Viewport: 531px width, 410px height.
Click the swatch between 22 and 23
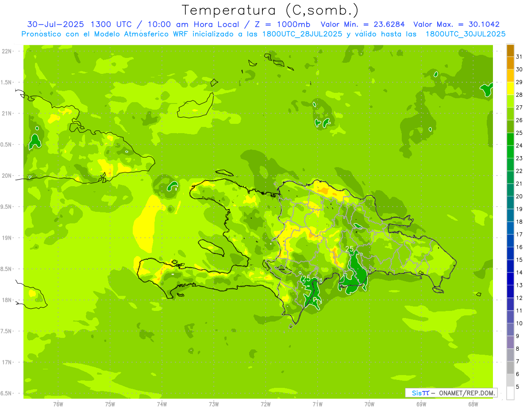[511, 165]
